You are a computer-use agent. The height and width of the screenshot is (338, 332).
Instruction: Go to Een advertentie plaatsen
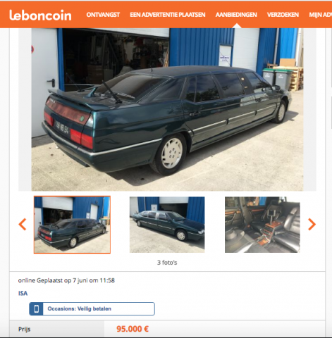[168, 15]
